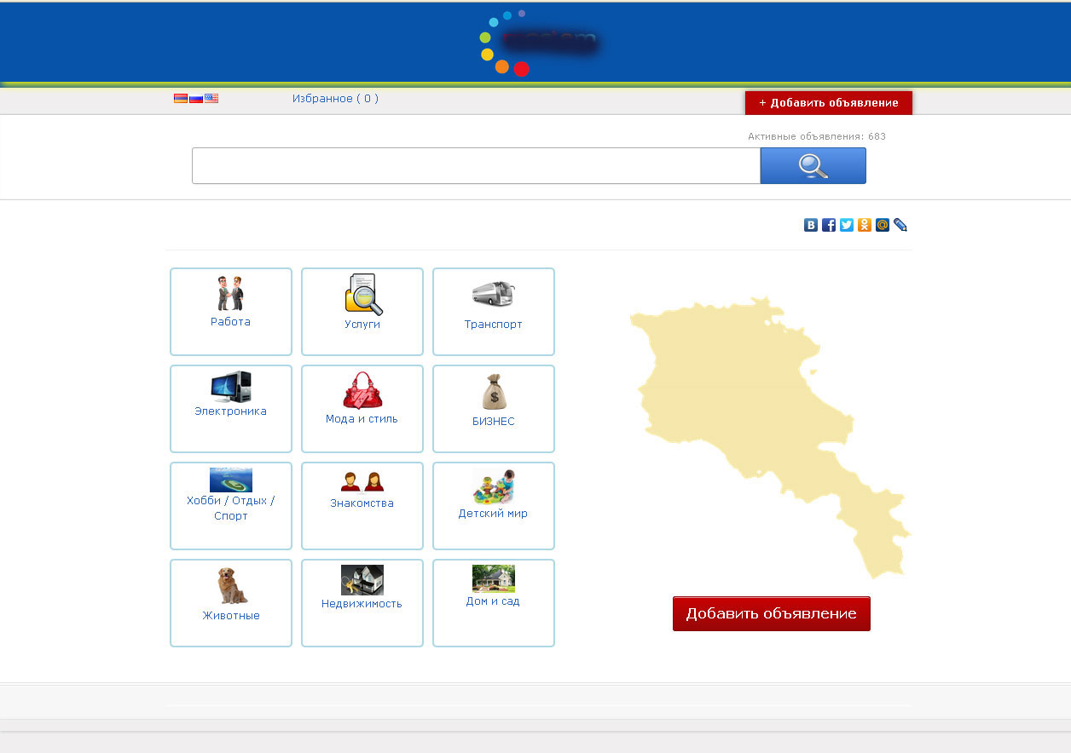Click the top '+ Добавить объявление' button
Viewport: 1071px width, 753px height.
(829, 102)
